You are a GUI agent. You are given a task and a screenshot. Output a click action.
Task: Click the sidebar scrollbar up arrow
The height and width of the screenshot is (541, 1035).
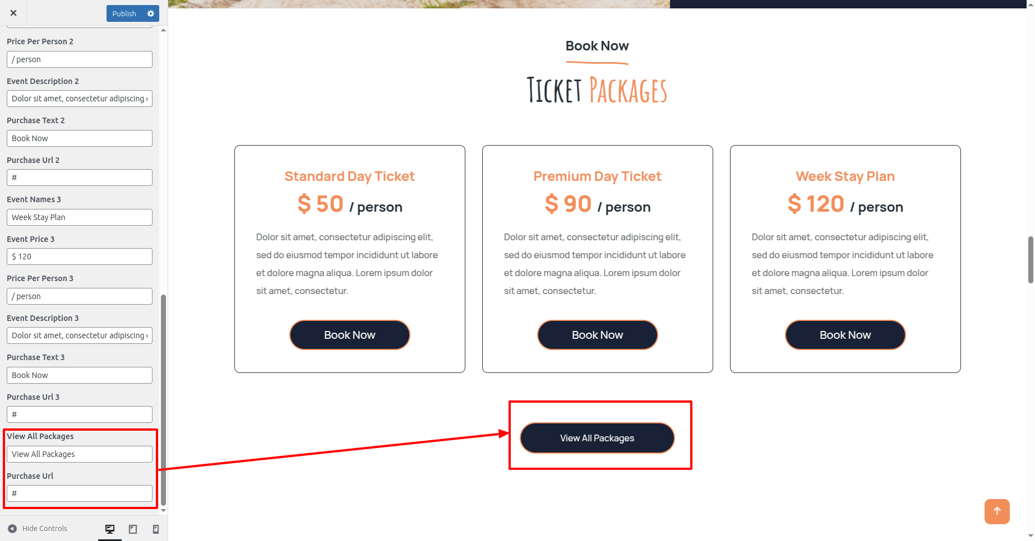click(163, 30)
